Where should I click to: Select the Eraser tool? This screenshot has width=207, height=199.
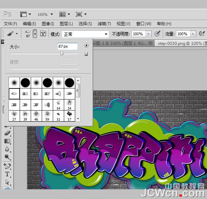[8, 133]
